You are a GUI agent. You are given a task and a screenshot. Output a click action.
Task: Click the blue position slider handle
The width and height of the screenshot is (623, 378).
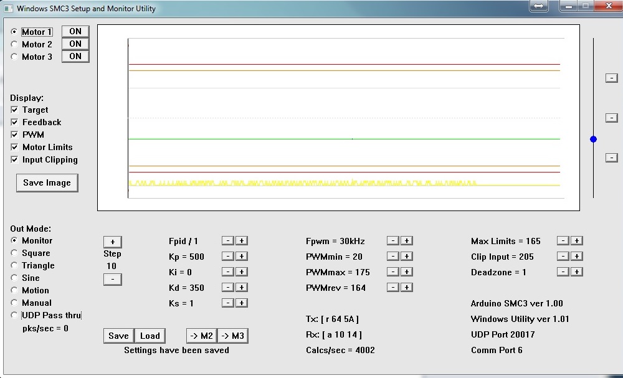593,139
